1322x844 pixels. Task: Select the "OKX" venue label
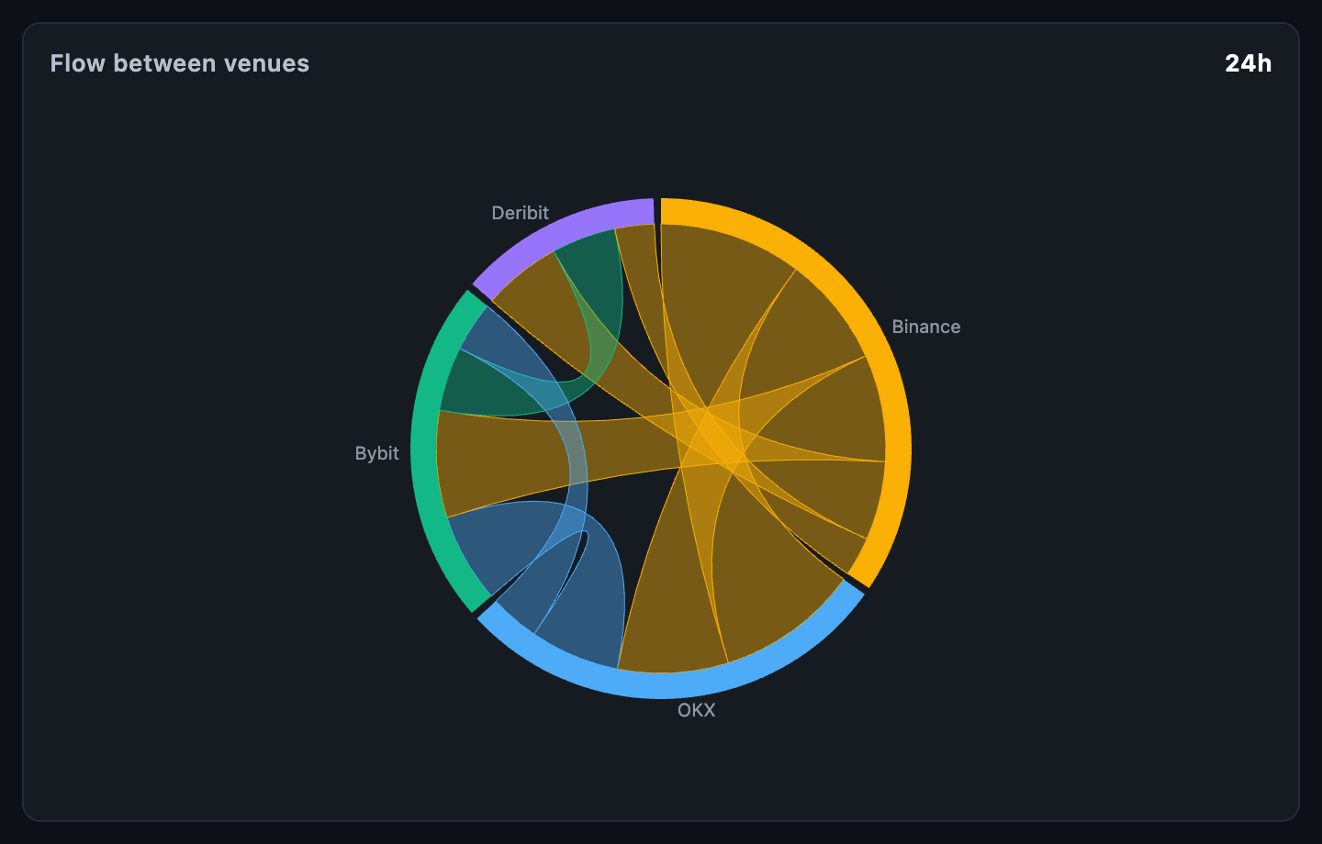696,710
